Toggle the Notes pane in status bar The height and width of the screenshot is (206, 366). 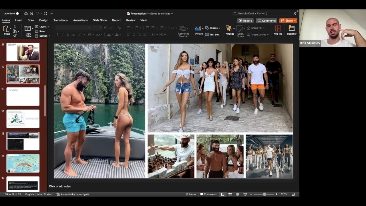[191, 194]
